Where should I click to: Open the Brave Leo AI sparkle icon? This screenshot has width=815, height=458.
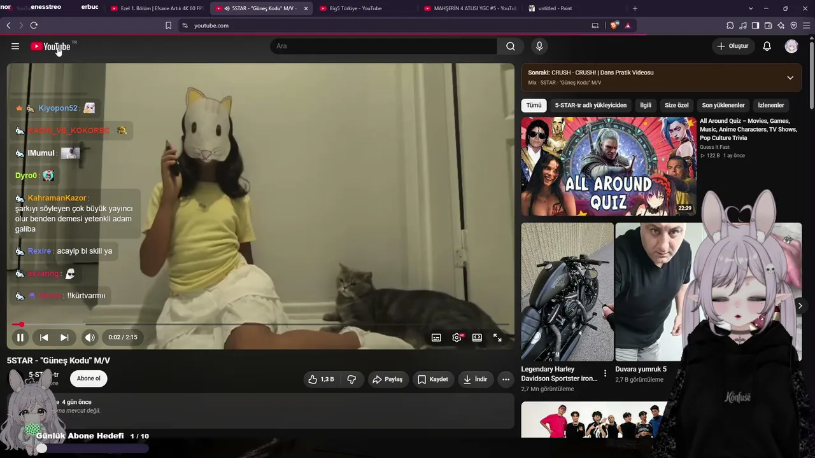(x=781, y=25)
